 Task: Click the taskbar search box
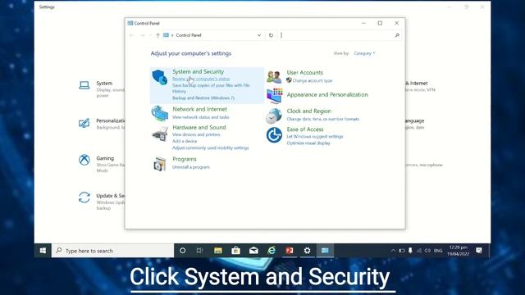(x=113, y=251)
